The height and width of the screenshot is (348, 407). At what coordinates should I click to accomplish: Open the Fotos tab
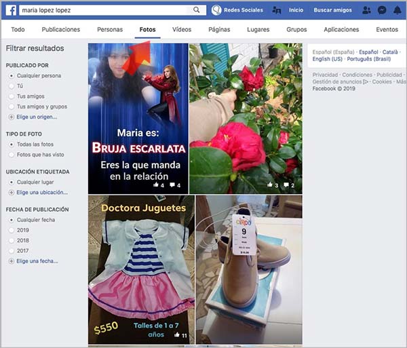point(147,30)
